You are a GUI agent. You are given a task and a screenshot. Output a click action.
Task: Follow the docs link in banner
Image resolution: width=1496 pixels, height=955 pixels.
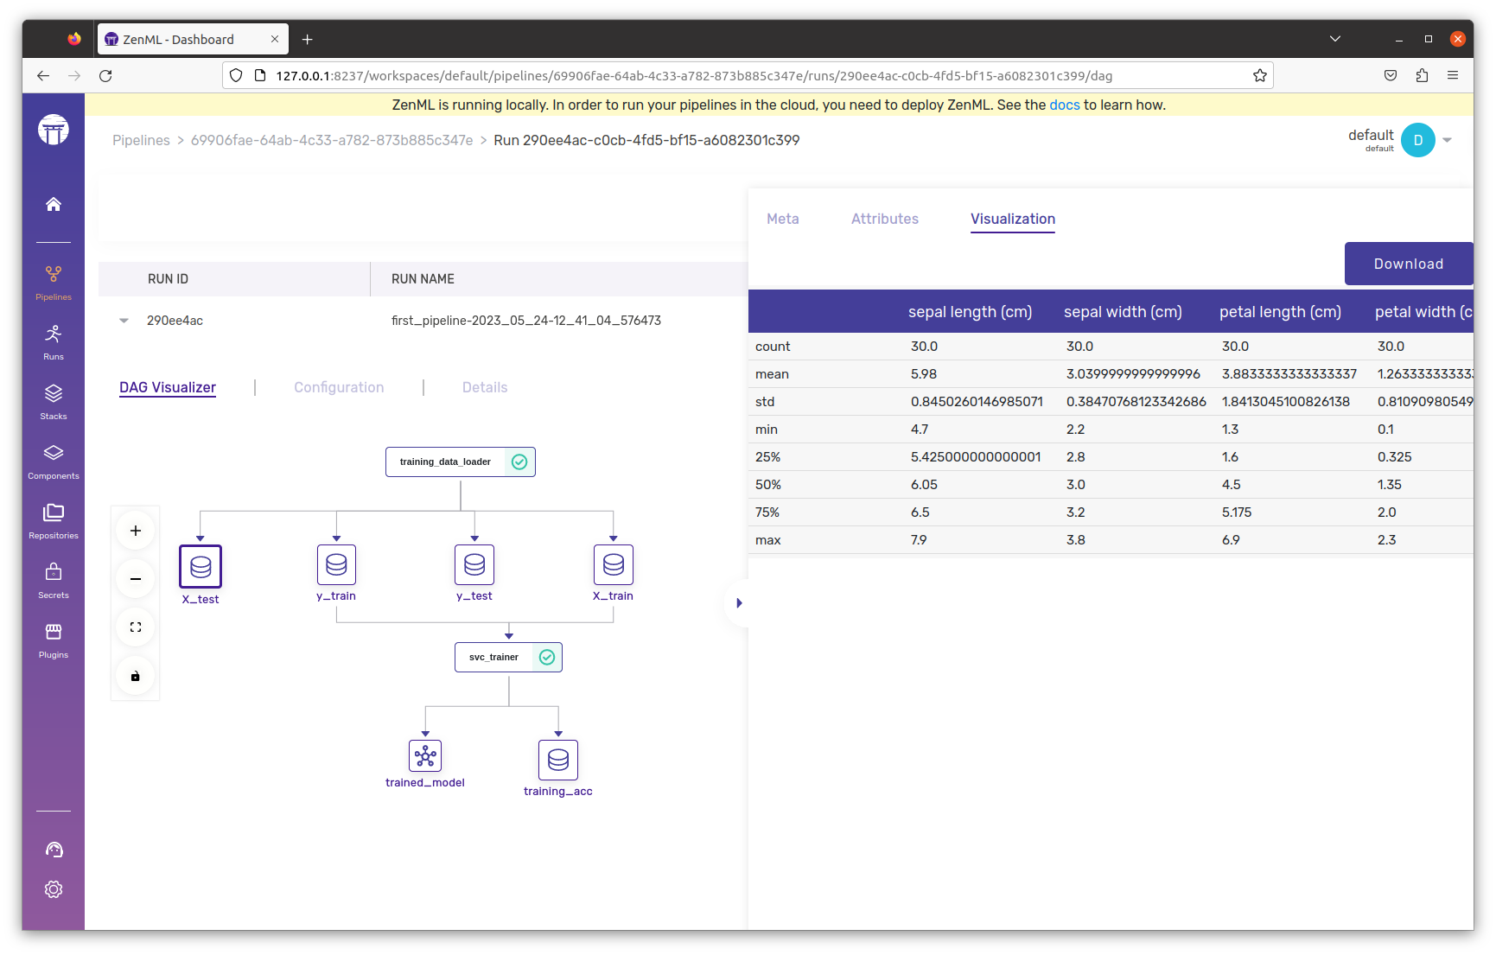point(1065,105)
